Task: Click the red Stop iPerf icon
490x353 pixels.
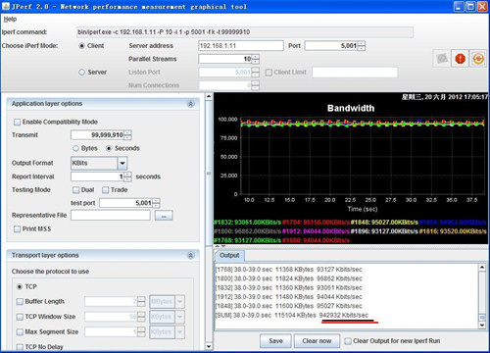Action: click(460, 59)
